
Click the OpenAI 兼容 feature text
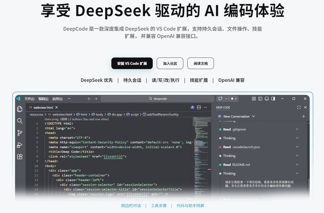pyautogui.click(x=231, y=80)
